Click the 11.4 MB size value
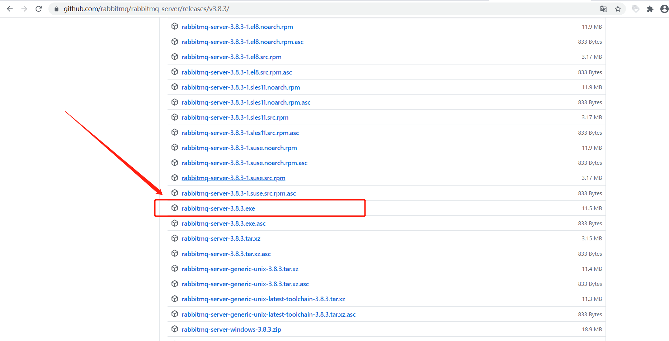 [592, 269]
